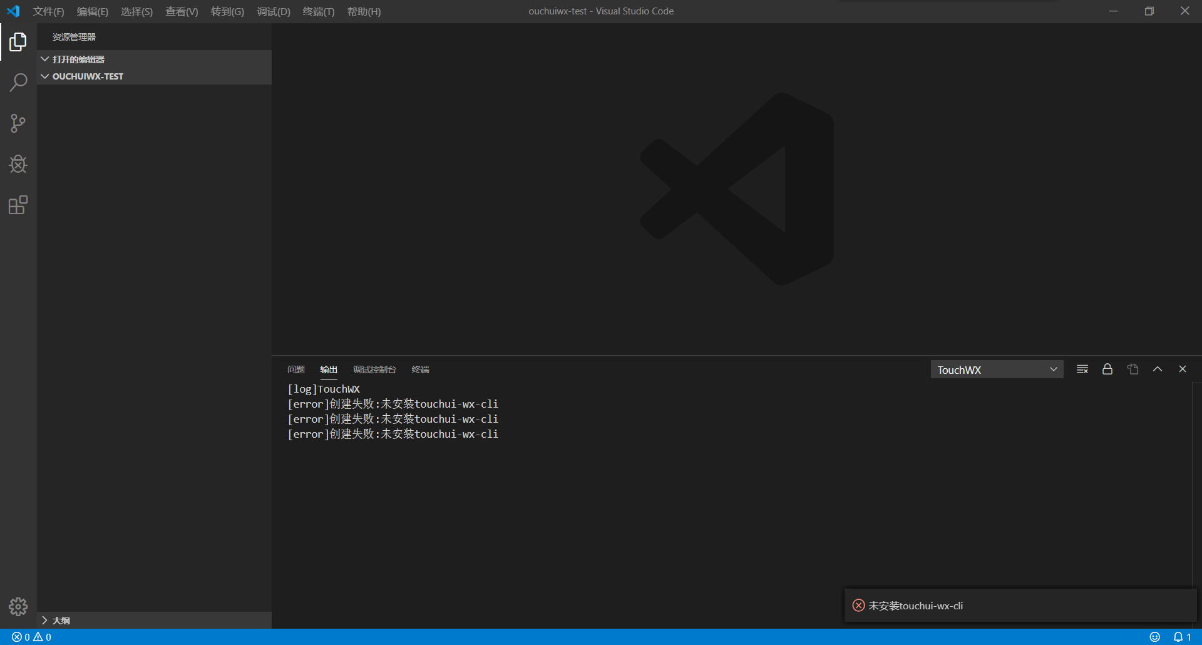Open the Source Control view
The image size is (1202, 645).
coord(18,123)
